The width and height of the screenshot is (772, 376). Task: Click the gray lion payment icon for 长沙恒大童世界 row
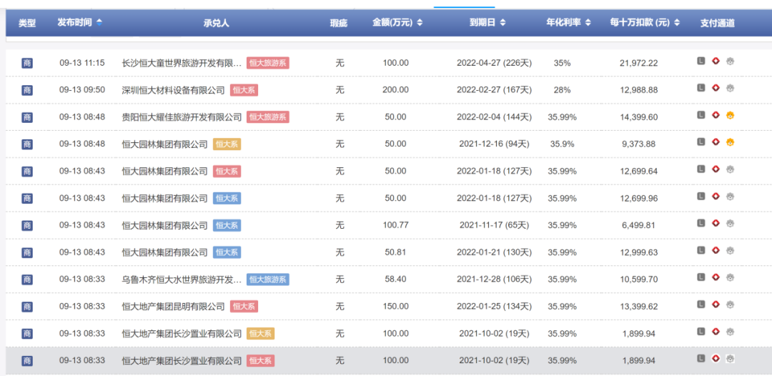730,61
